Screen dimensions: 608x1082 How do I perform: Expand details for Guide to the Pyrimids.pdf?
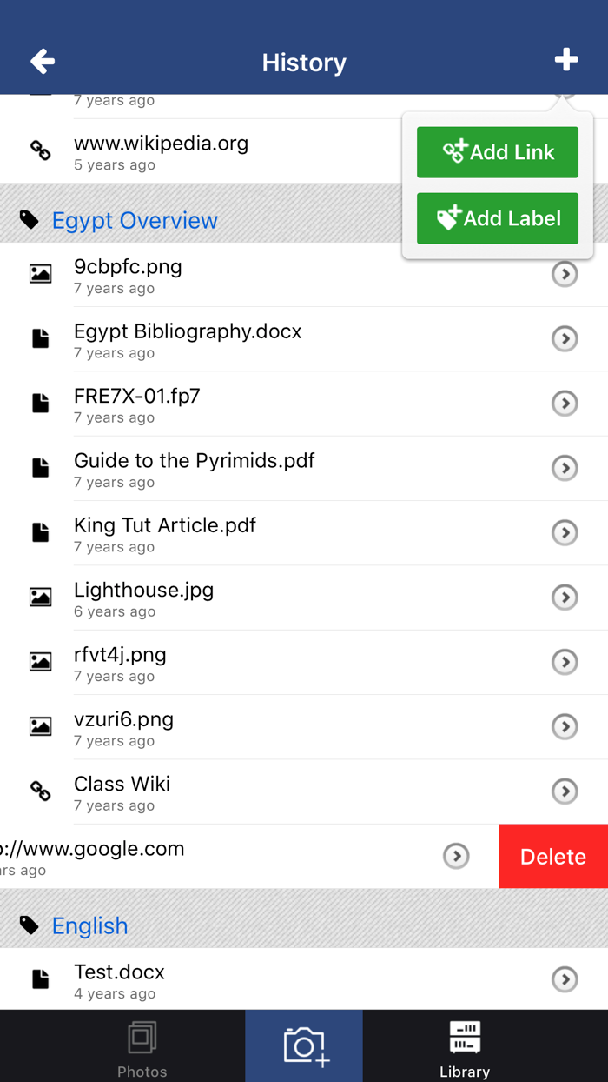(565, 468)
